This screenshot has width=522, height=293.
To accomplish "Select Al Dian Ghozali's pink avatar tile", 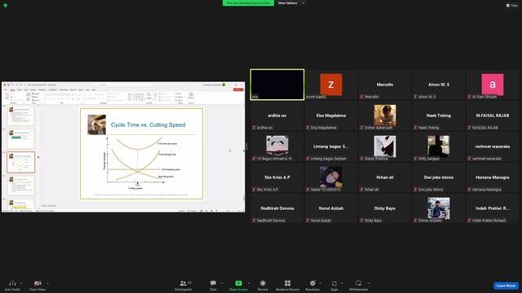I will click(x=493, y=85).
